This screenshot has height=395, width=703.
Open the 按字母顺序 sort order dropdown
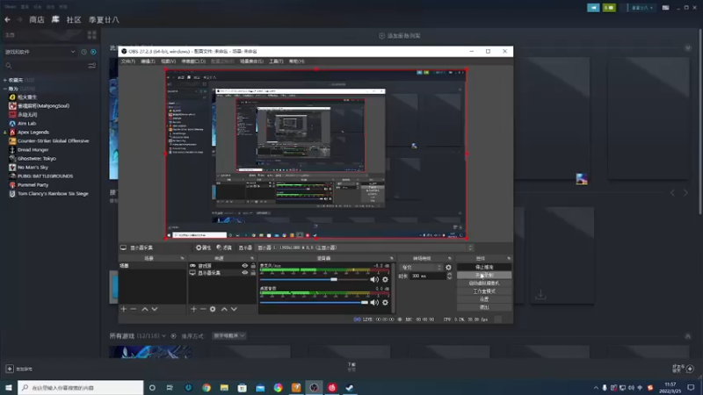228,336
